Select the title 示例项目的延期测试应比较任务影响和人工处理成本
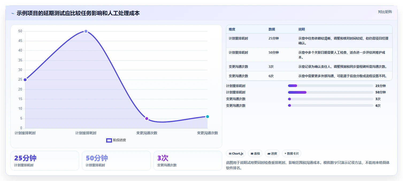Viewport: 403px width, 181px height. tap(78, 13)
